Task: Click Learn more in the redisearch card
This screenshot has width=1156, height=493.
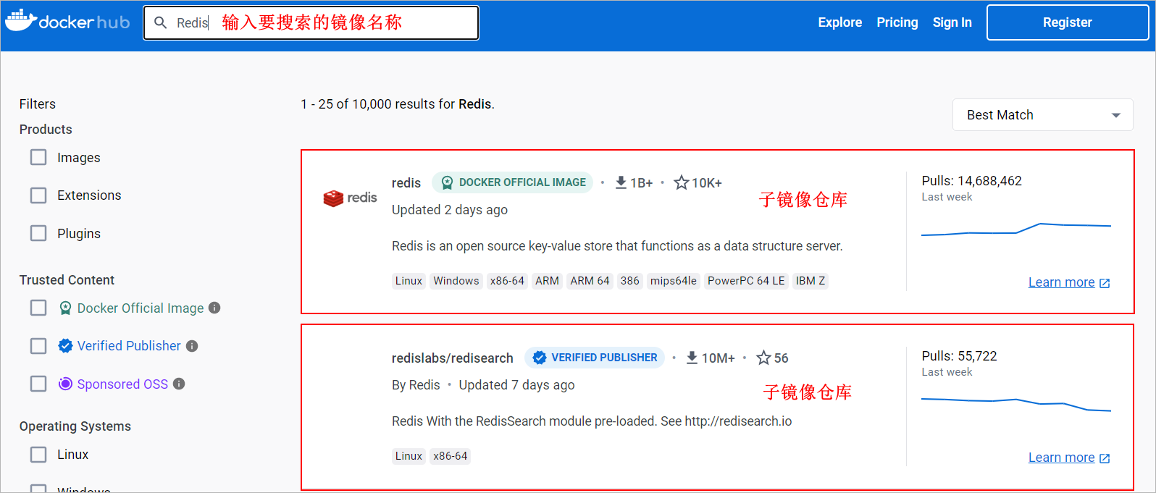Action: tap(1061, 458)
